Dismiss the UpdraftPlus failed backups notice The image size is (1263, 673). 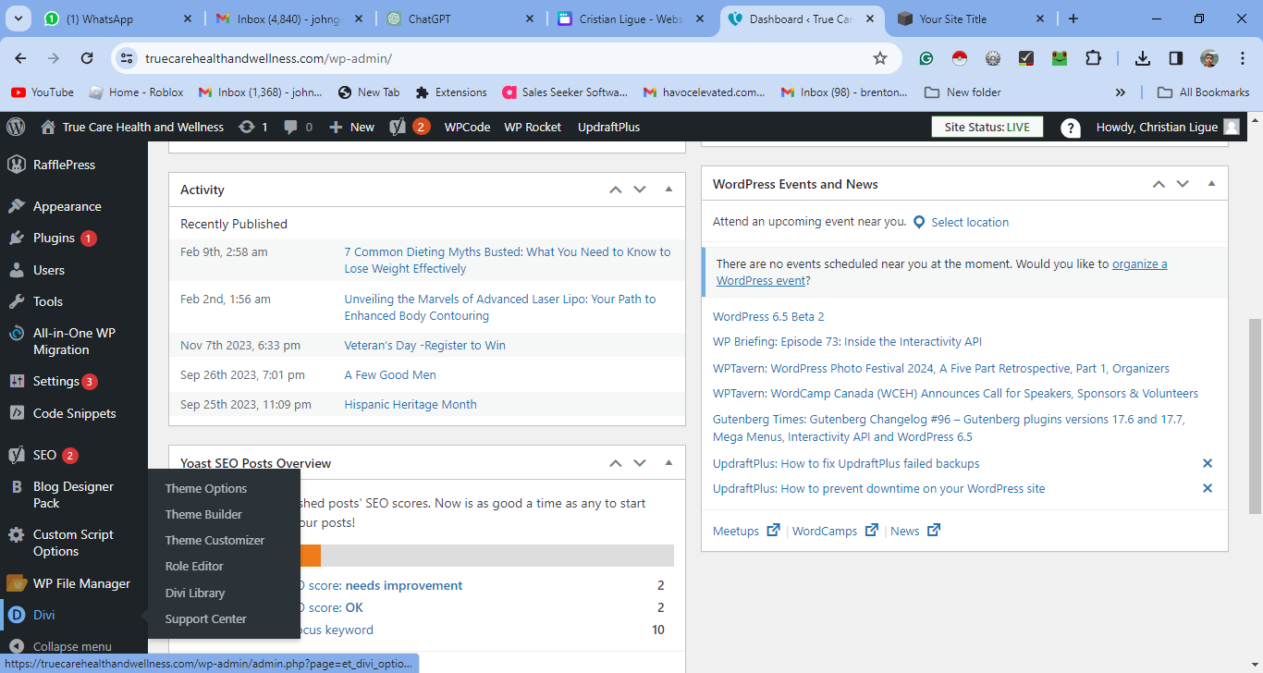[1207, 463]
